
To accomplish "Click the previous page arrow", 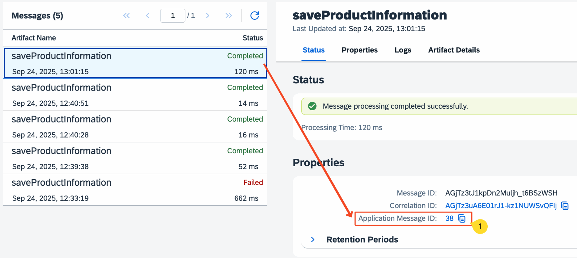I will (148, 15).
